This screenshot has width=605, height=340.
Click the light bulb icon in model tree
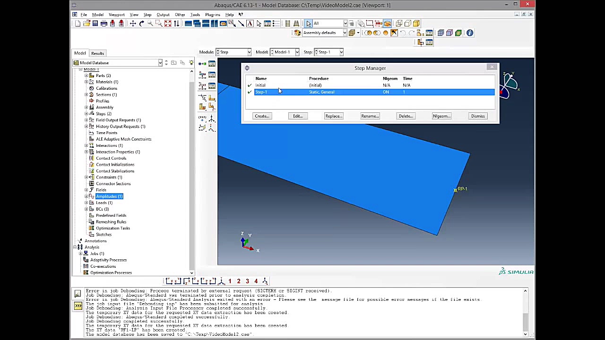click(191, 63)
